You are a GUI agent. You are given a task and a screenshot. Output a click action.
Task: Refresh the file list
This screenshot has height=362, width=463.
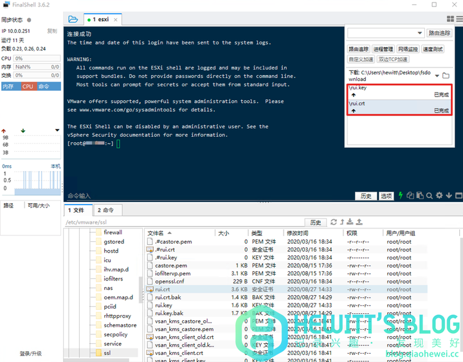click(x=333, y=222)
